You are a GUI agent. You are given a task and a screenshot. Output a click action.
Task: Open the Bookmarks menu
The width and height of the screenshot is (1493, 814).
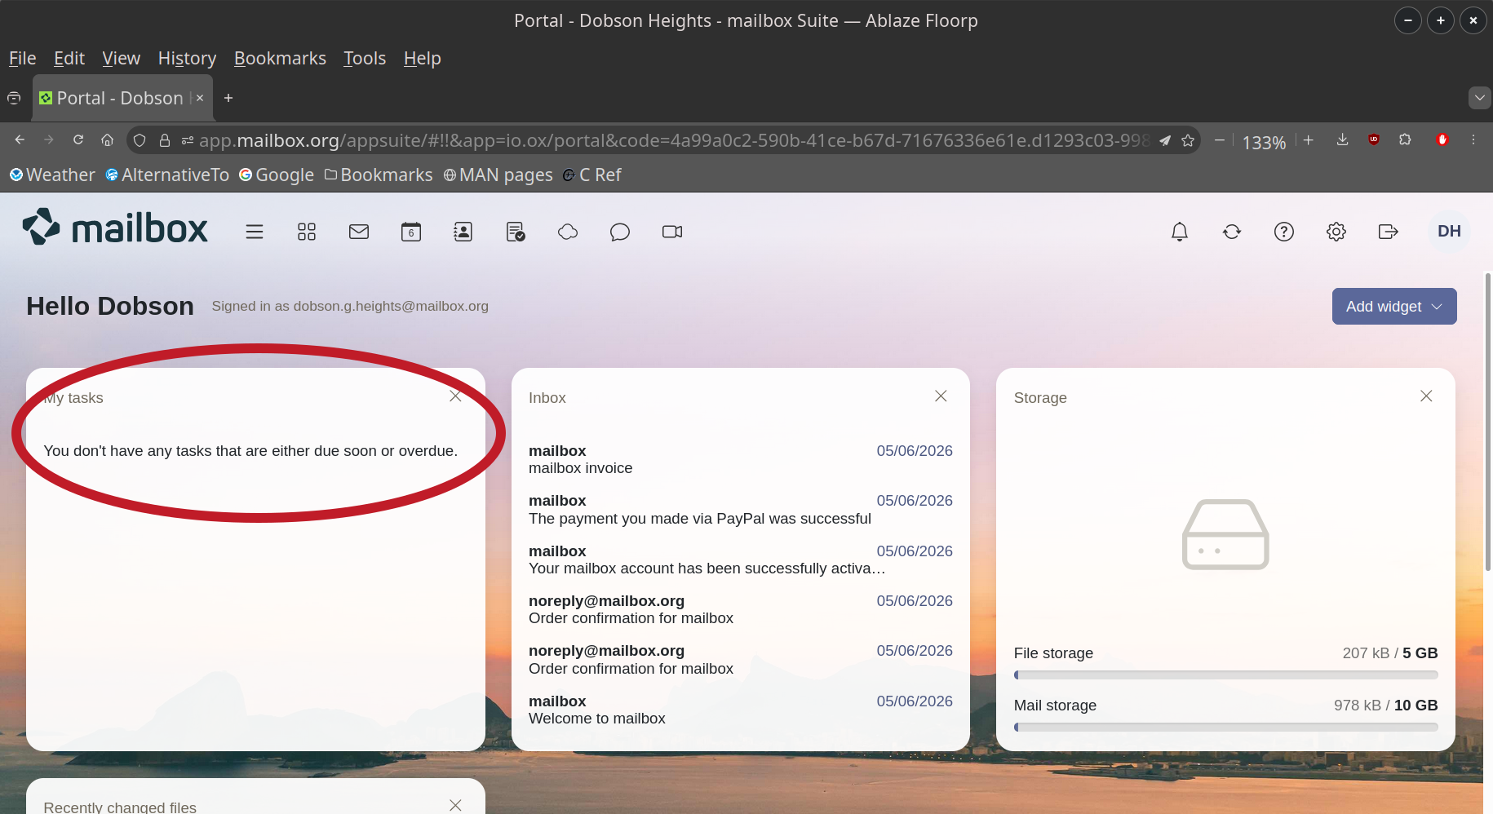click(x=280, y=59)
